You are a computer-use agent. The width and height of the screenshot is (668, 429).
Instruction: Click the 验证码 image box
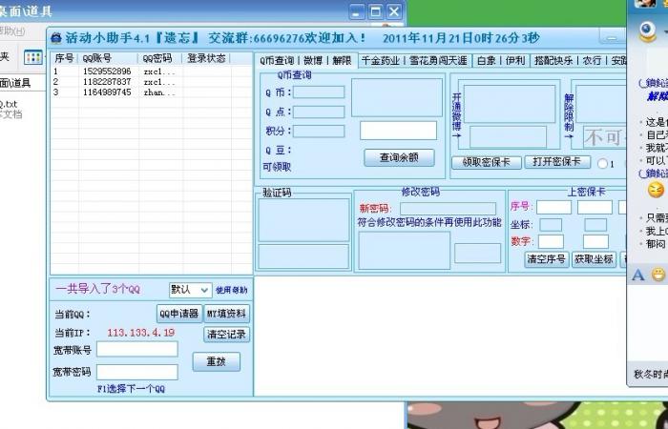point(303,220)
